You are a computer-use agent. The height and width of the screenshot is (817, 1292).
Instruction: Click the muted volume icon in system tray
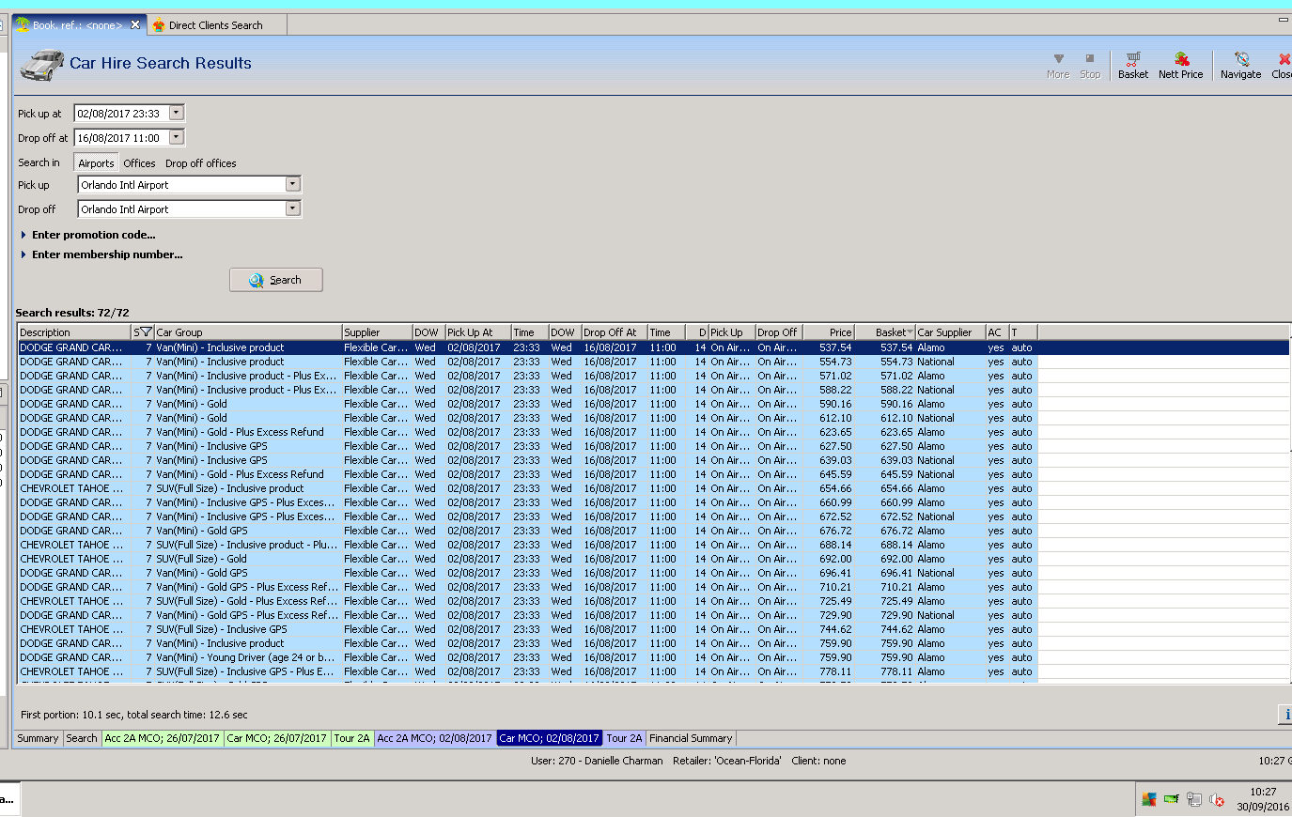tap(1217, 800)
